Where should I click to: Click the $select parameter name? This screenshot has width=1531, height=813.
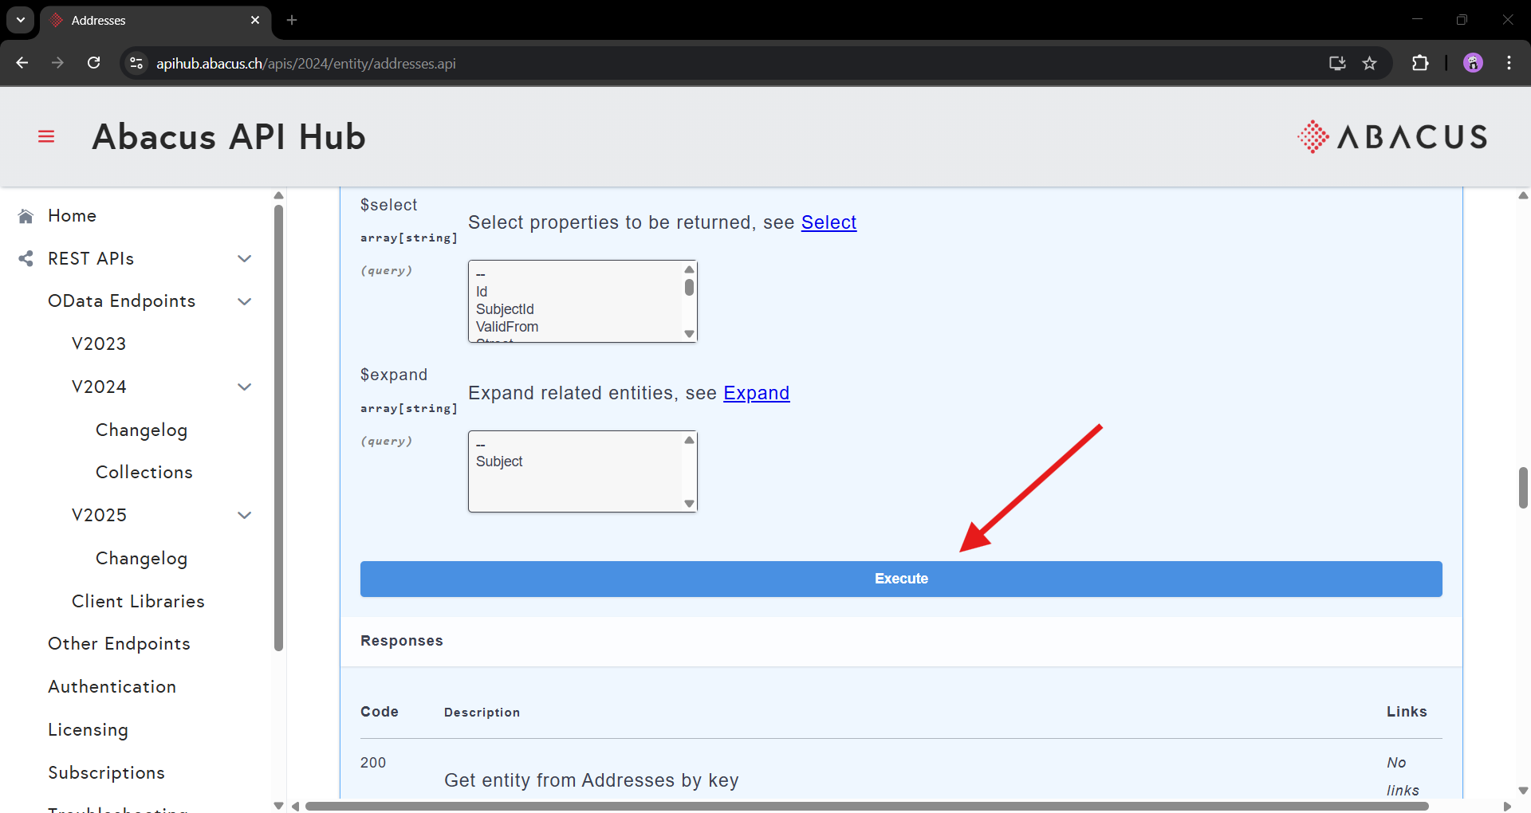389,205
